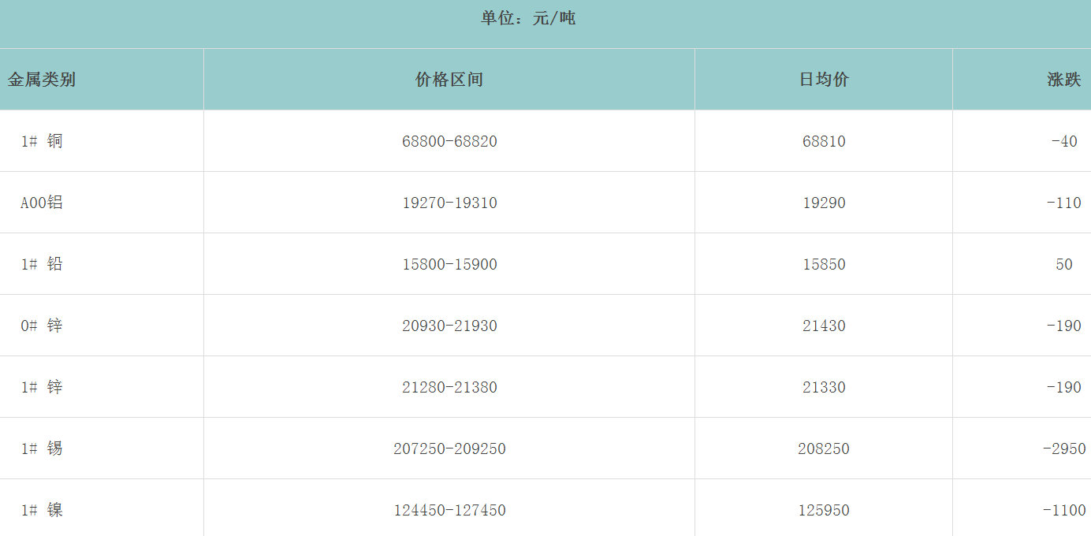Click the 单位：元/吨 title text
The height and width of the screenshot is (536, 1091).
528,18
